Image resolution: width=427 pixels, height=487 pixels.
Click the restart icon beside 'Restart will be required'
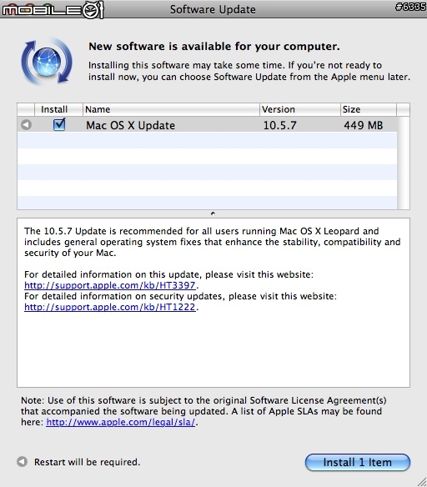pos(22,461)
